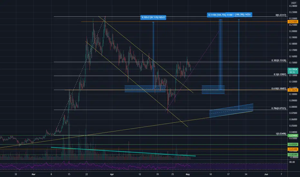Image resolution: width=300 pixels, height=177 pixels.
Task: Click the 0.23000 price scale value
Action: pos(293,12)
